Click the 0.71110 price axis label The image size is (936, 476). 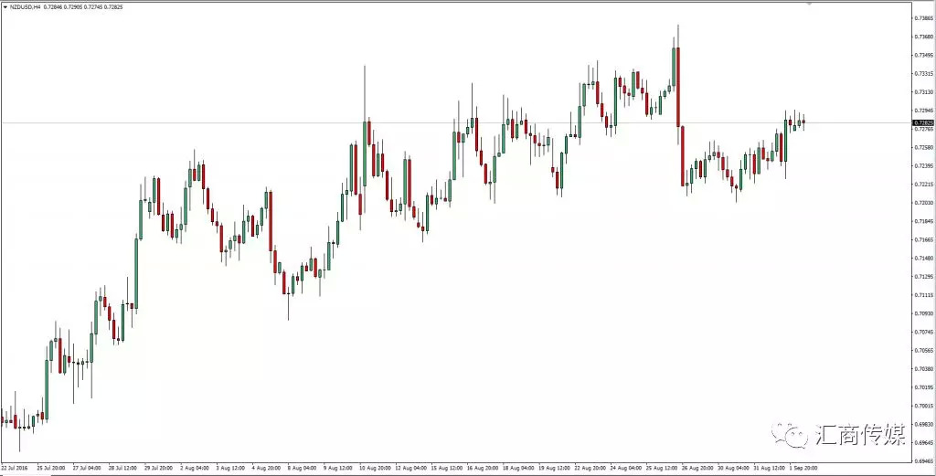pyautogui.click(x=922, y=295)
